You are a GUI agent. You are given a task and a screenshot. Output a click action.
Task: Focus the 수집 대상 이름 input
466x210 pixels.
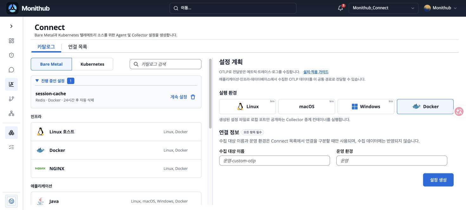[x=275, y=161]
